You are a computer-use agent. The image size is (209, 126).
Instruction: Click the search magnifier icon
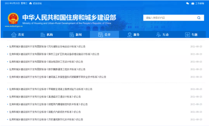pyautogui.click(x=199, y=18)
